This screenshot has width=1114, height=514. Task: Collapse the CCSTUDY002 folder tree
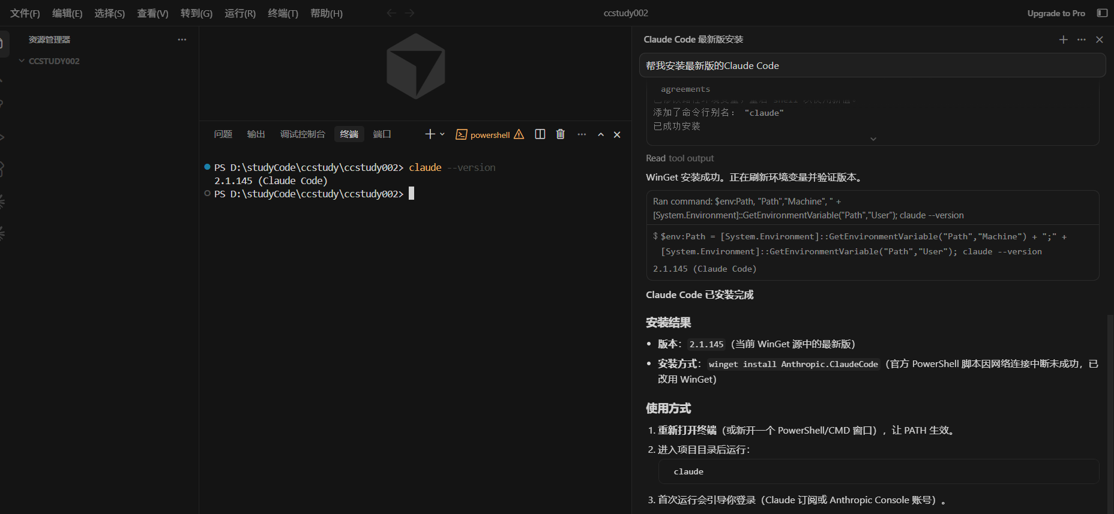tap(22, 61)
